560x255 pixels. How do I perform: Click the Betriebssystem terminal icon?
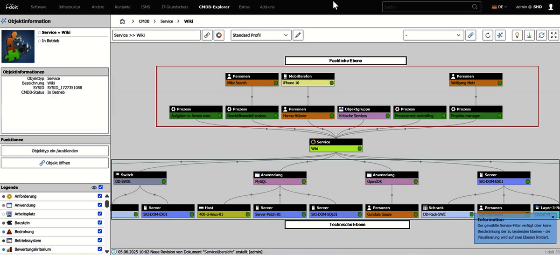point(9,241)
